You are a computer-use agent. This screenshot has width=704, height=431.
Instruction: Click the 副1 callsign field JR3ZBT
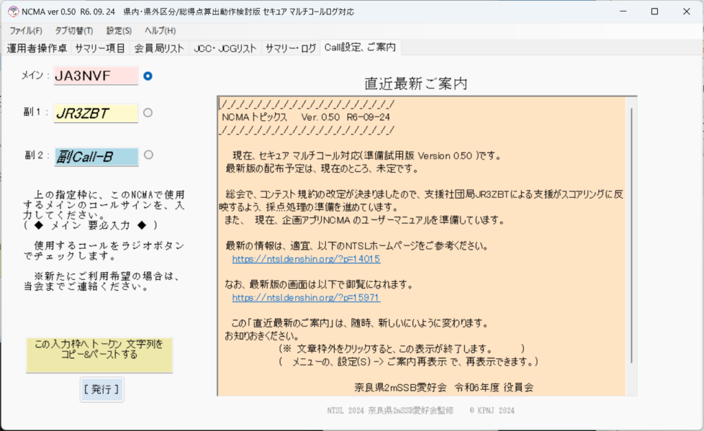pyautogui.click(x=96, y=113)
